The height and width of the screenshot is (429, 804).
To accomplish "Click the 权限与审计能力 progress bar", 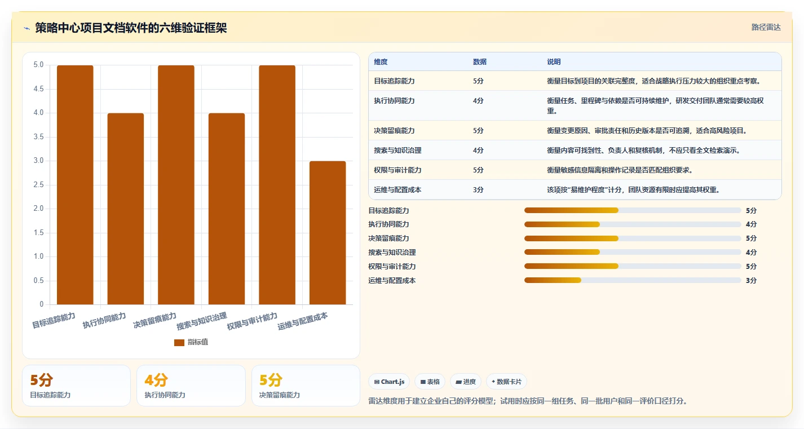I will pyautogui.click(x=633, y=266).
